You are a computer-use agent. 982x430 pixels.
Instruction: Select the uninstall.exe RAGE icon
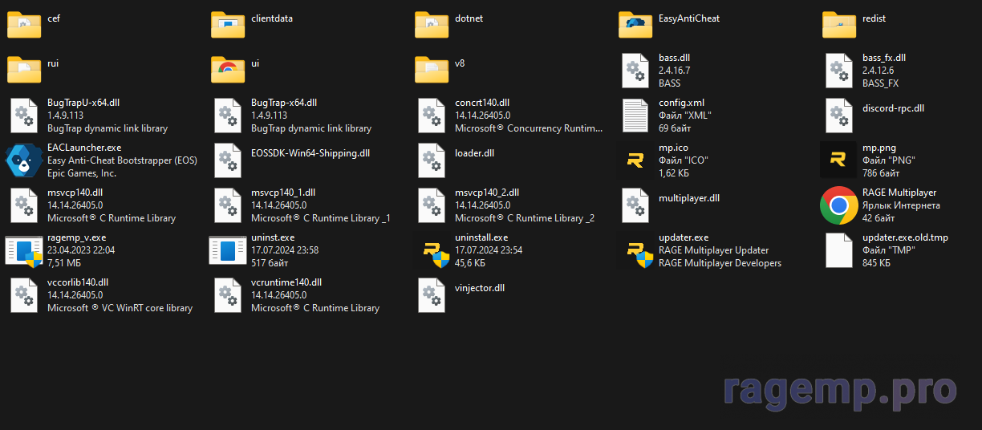click(x=432, y=250)
